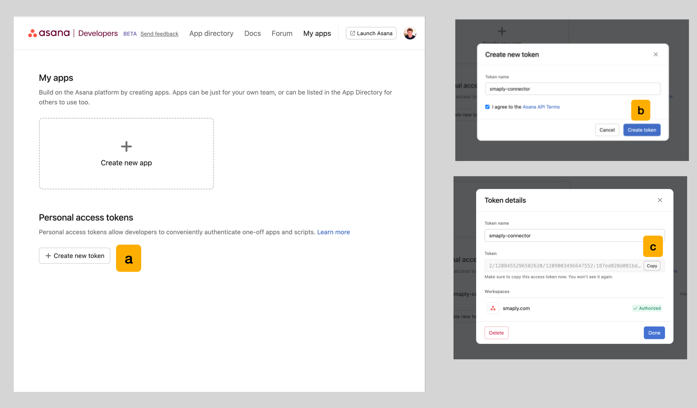Click the Learn more link
Viewport: 697px width, 408px height.
coord(334,232)
